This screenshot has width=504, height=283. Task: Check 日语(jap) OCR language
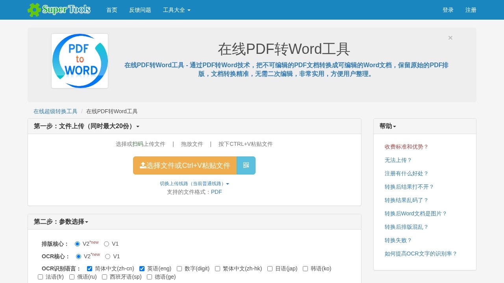coord(270,269)
